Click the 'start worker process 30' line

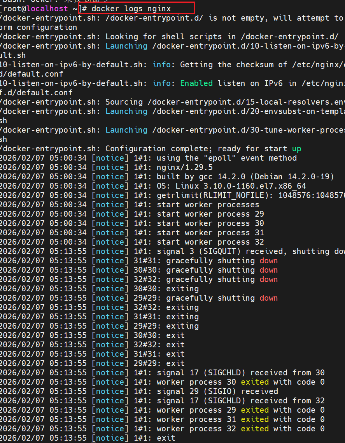[132, 223]
